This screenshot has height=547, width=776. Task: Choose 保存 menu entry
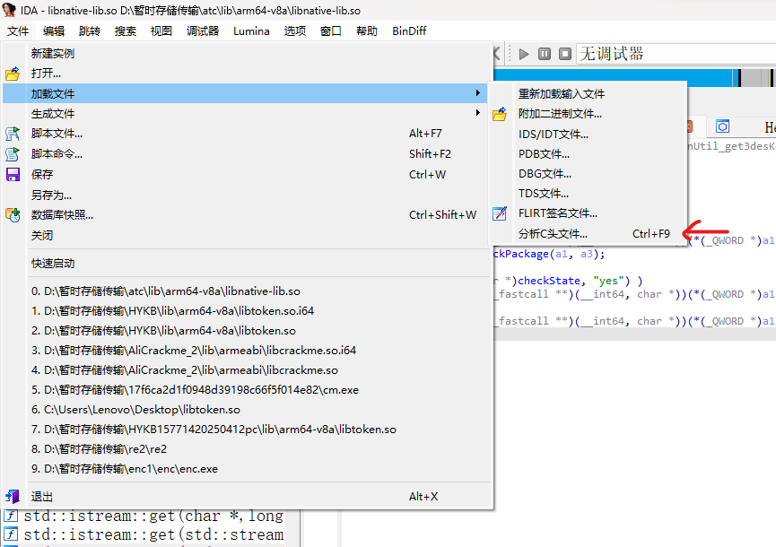pyautogui.click(x=245, y=174)
